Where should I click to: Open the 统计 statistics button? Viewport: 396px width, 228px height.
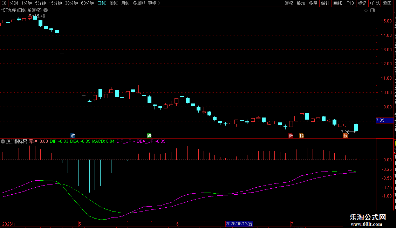click(x=325, y=3)
